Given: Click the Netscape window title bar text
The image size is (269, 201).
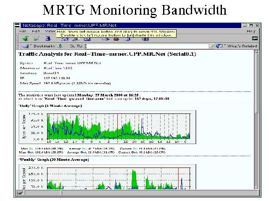Looking at the screenshot, I should pyautogui.click(x=70, y=26).
